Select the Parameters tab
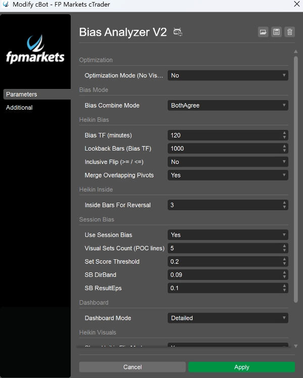The width and height of the screenshot is (303, 378). click(x=37, y=94)
